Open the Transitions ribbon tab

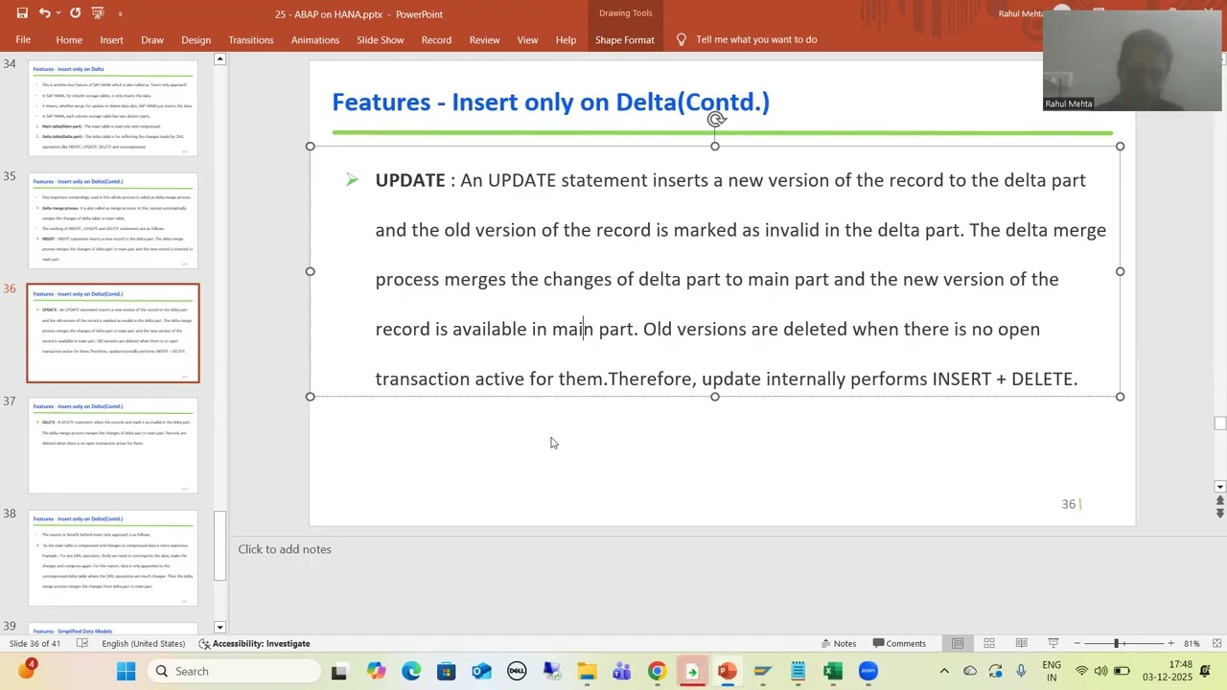251,39
